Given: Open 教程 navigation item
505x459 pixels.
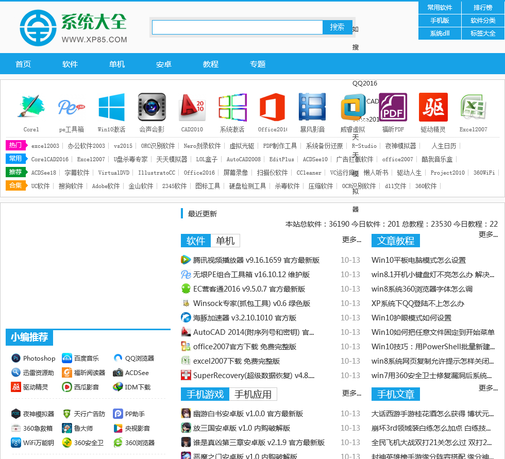Looking at the screenshot, I should pos(211,64).
